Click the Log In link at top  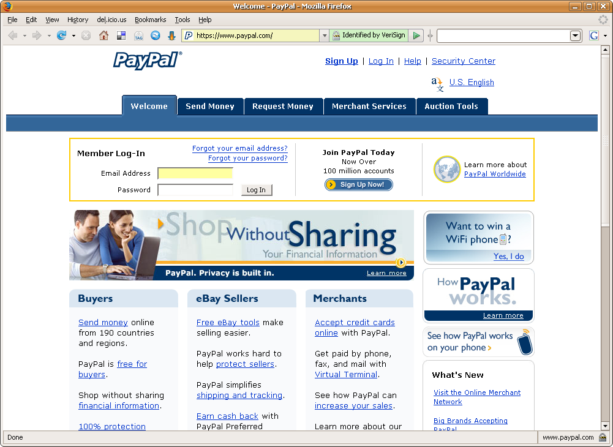click(381, 61)
